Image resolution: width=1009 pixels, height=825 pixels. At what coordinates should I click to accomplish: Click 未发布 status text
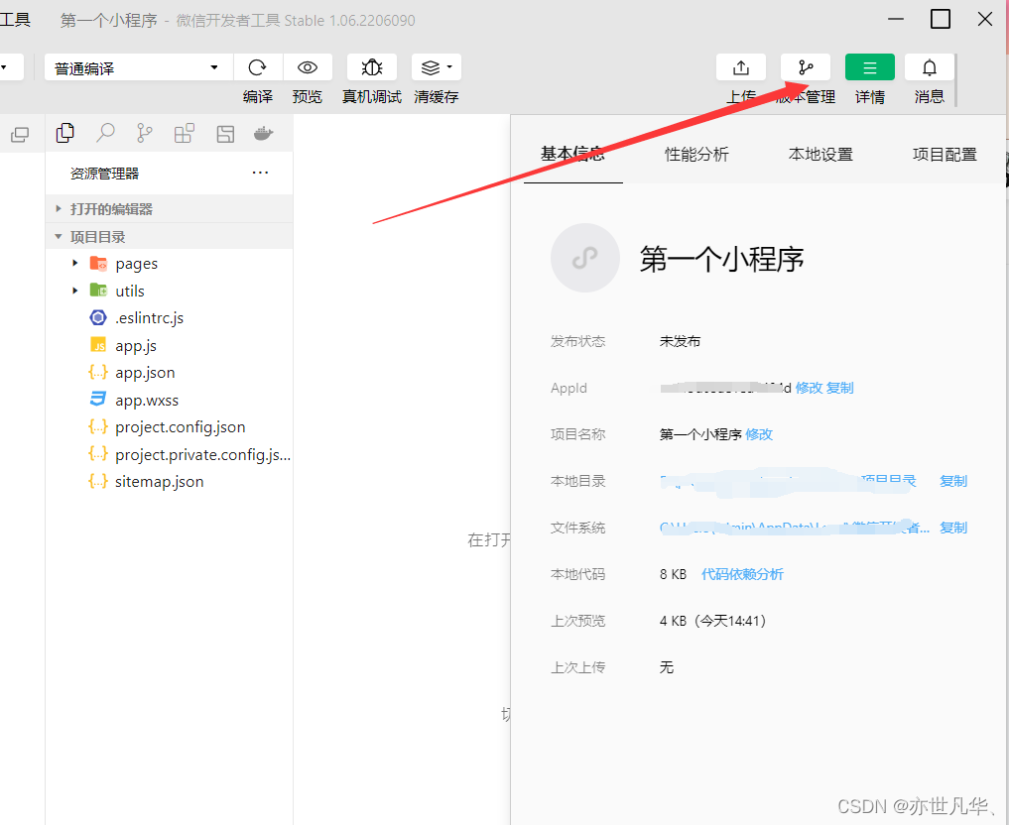[680, 341]
